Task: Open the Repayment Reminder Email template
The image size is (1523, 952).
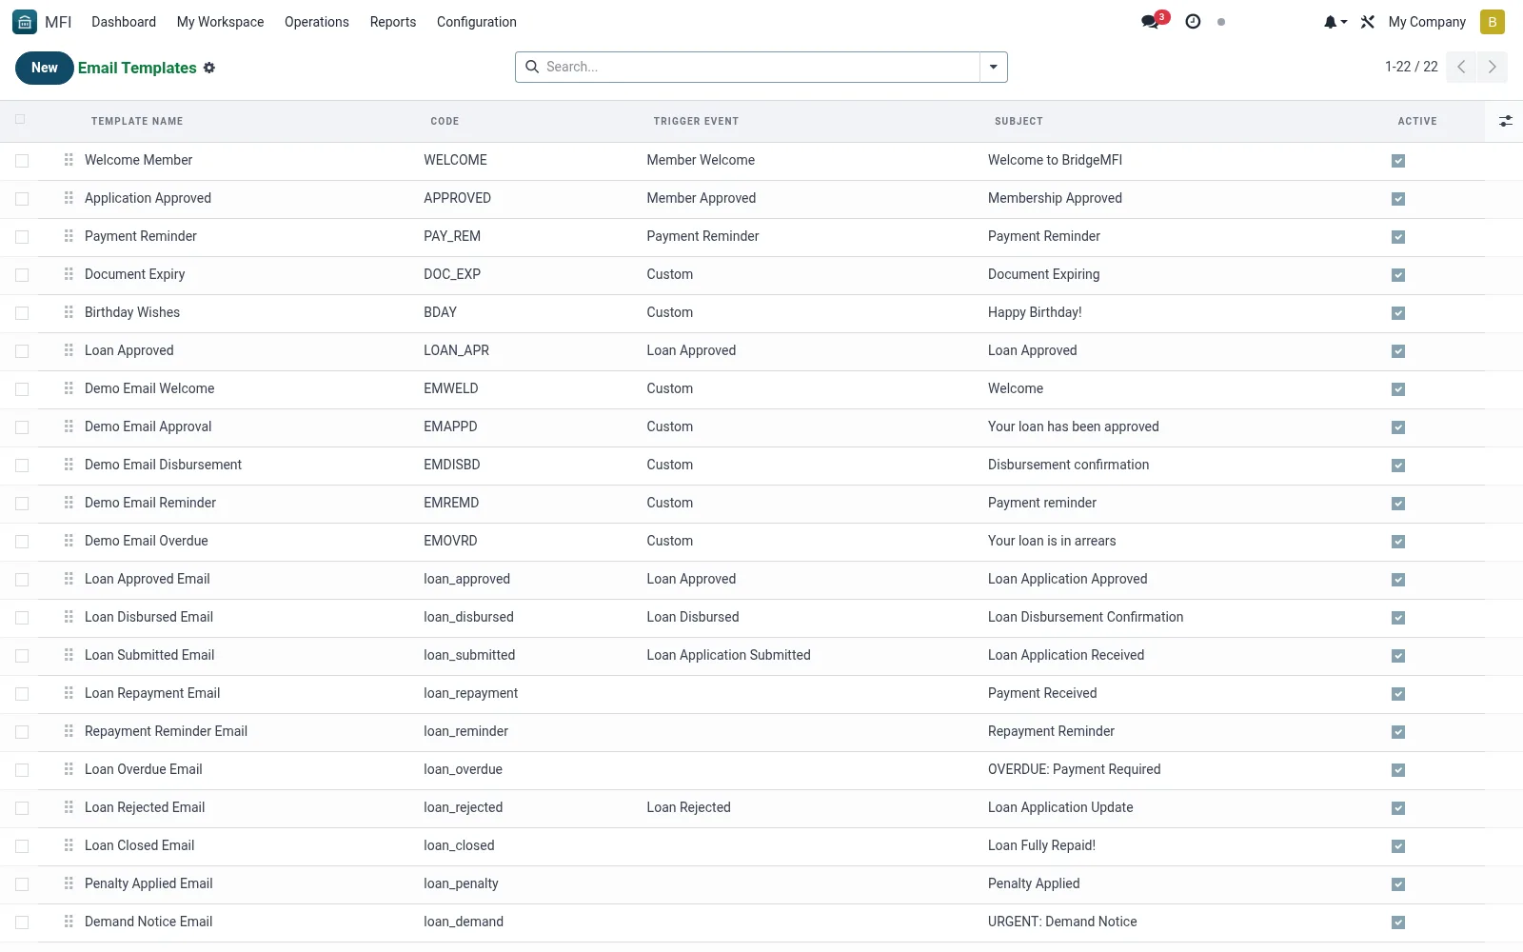Action: coord(166,731)
